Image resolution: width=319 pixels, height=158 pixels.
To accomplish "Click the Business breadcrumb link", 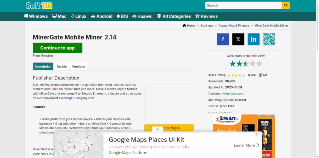I will click(207, 26).
